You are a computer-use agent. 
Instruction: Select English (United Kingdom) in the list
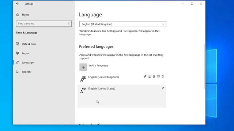122,79
